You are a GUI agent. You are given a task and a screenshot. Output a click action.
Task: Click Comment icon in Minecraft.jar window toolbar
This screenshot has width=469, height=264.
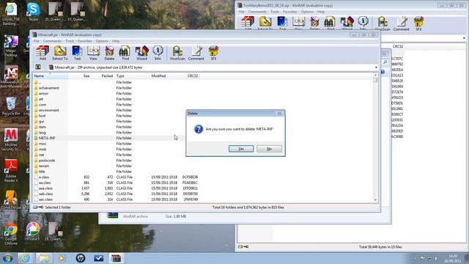[196, 53]
